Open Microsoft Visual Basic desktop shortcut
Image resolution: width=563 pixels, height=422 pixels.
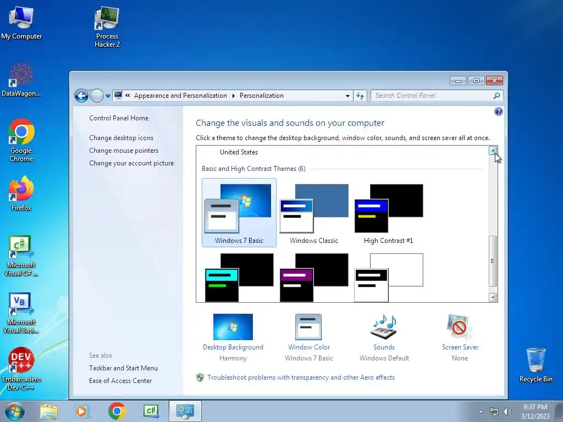21,313
